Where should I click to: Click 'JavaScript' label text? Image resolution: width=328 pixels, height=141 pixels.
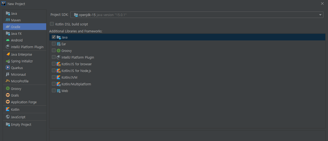18,117
